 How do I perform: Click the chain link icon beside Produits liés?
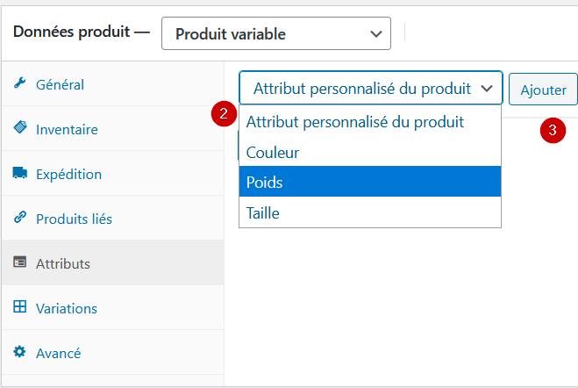[x=20, y=217]
